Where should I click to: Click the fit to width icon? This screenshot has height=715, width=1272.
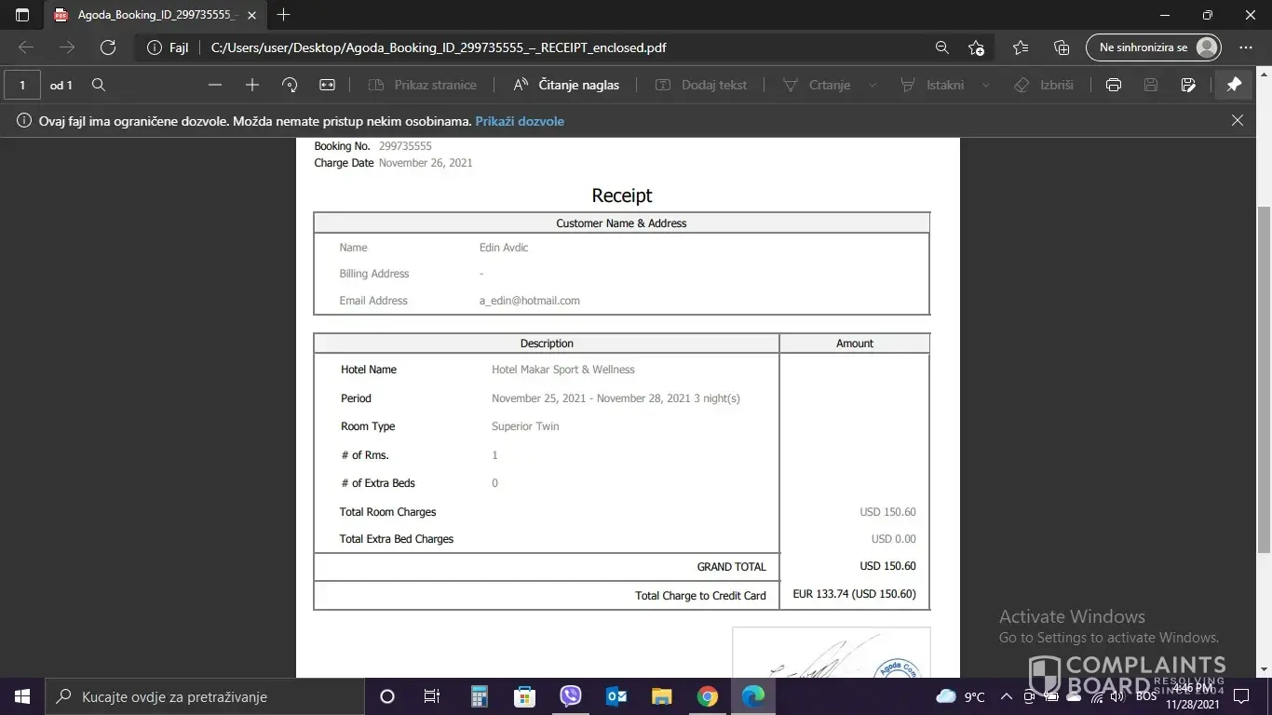327,85
